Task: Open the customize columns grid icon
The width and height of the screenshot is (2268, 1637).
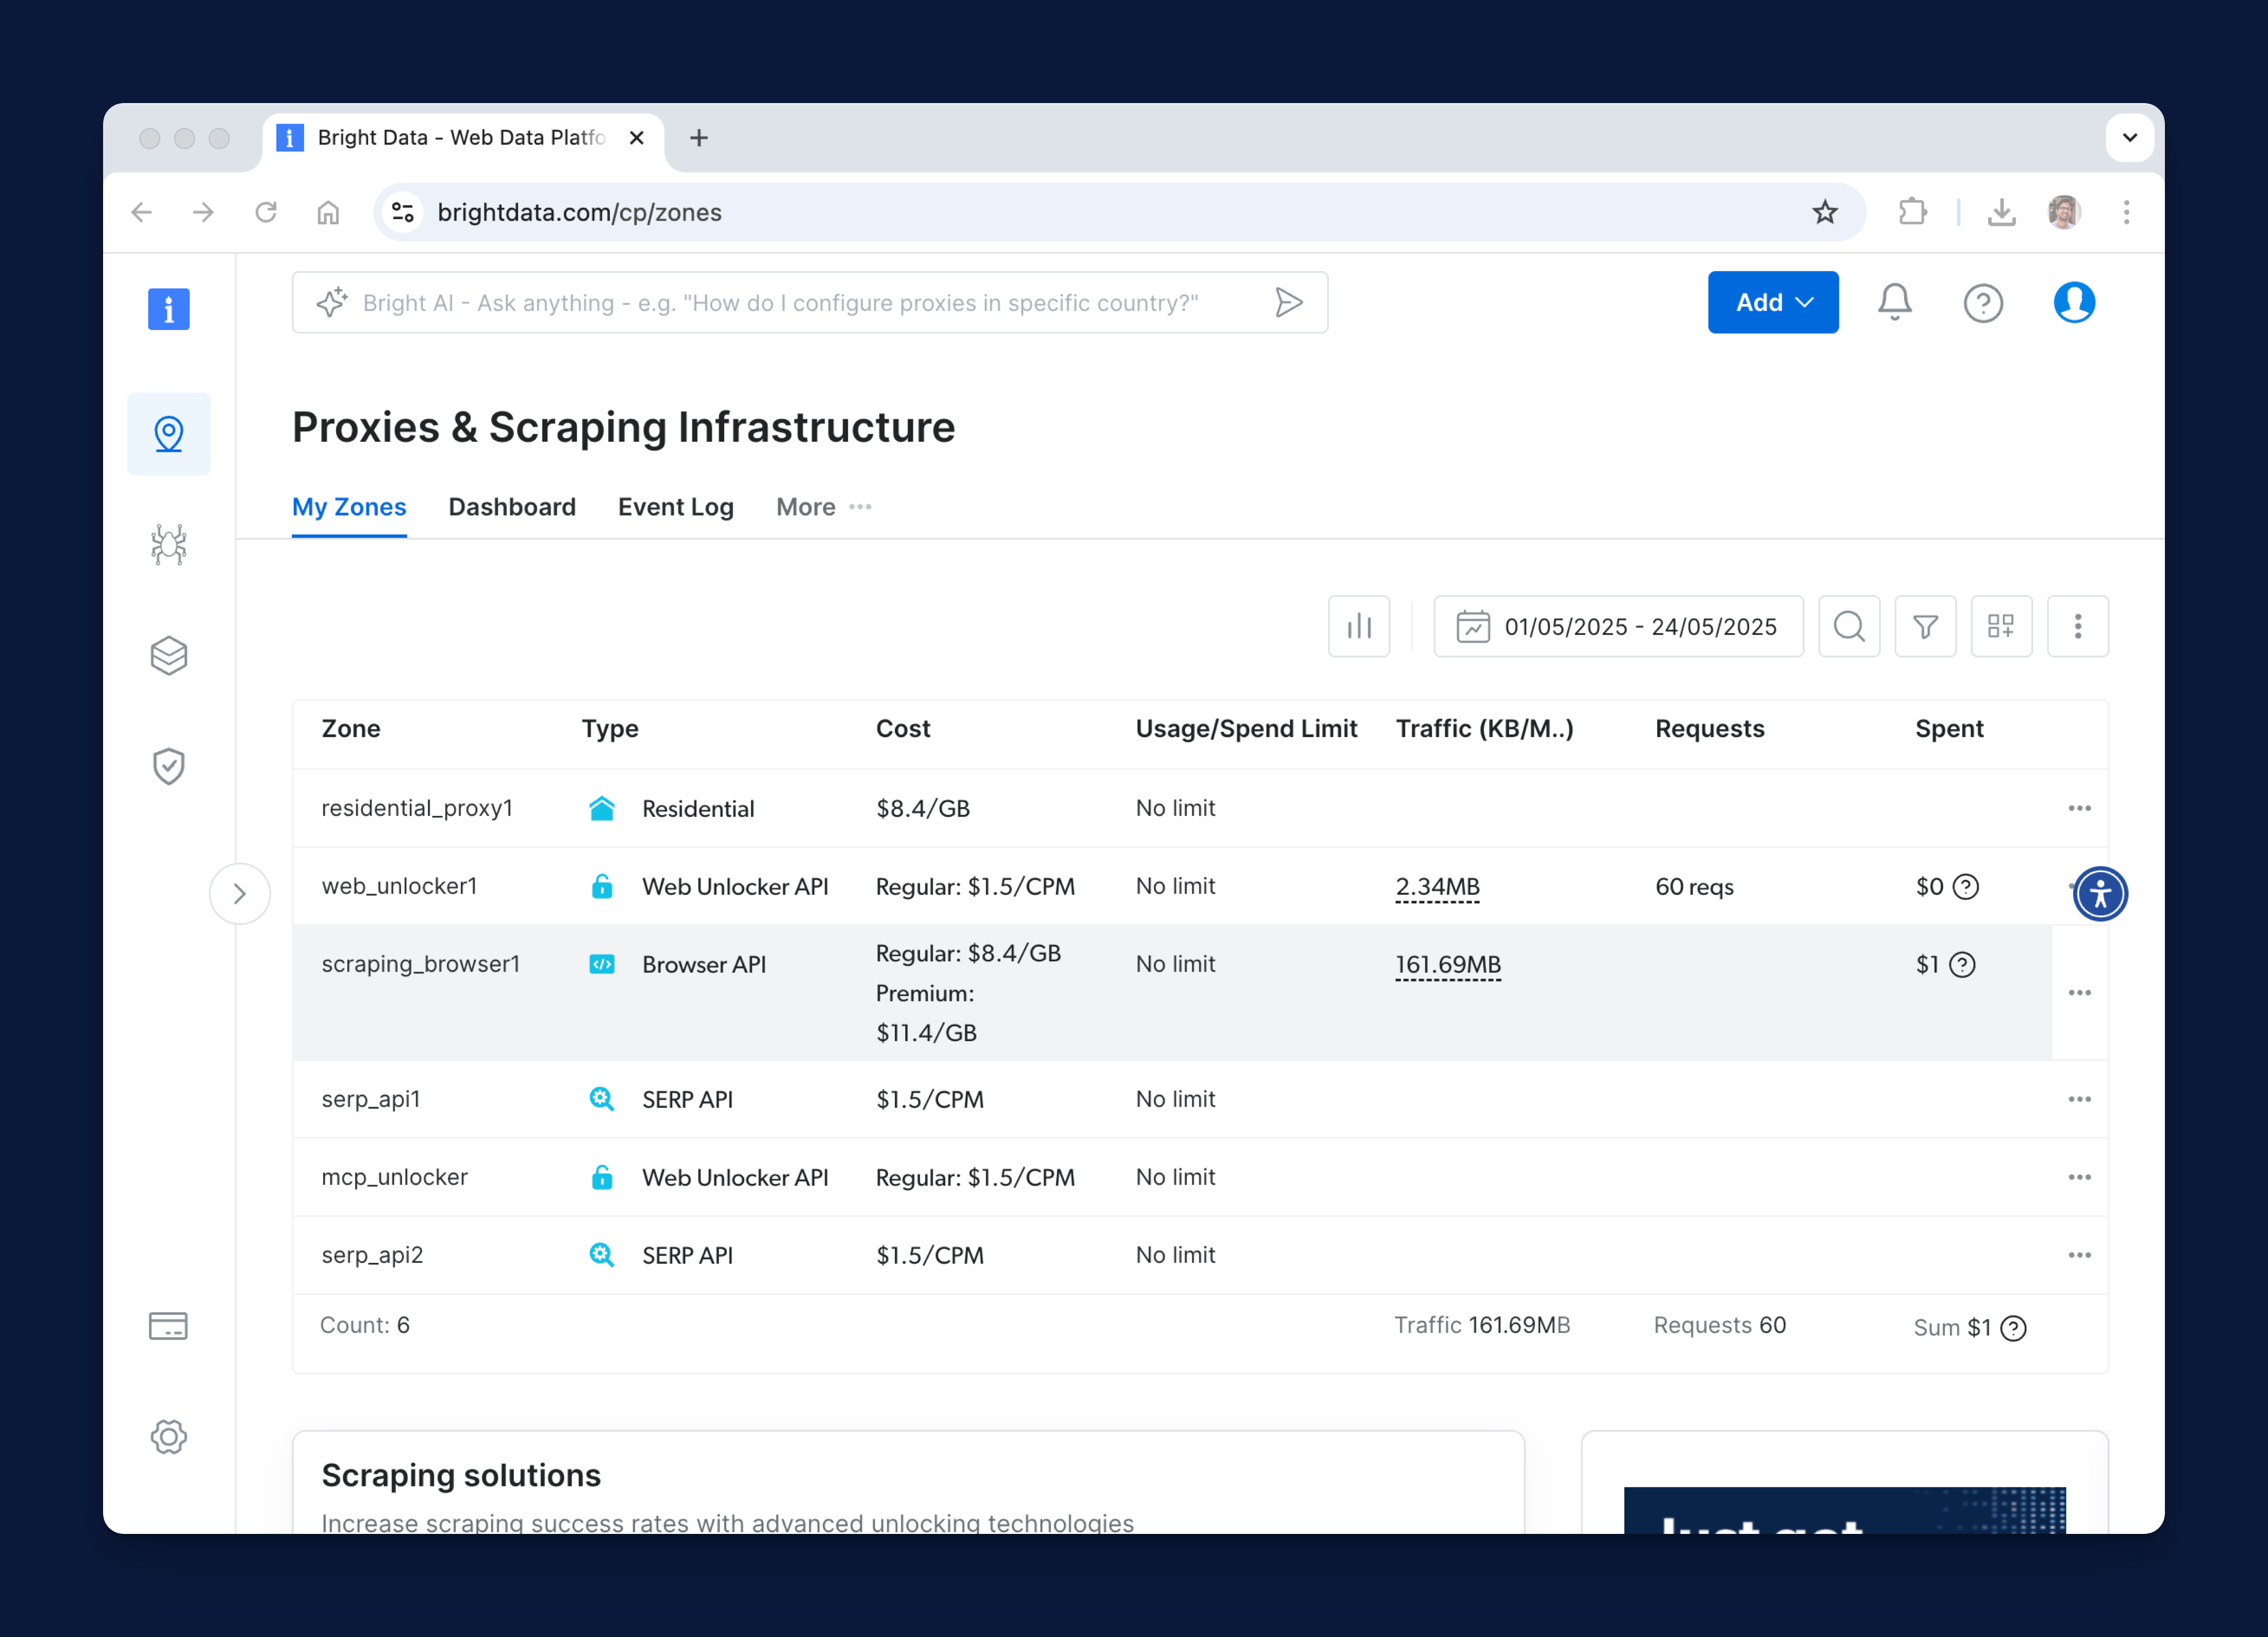Action: click(2001, 627)
